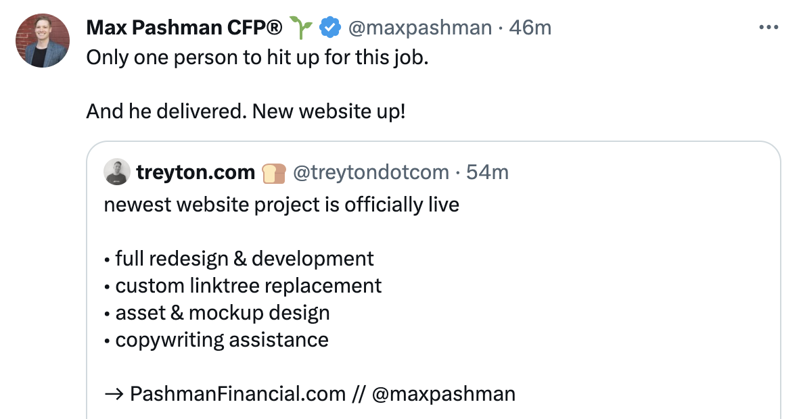Click the @maxpashman mention in quoted tweet
The image size is (801, 419).
point(443,393)
